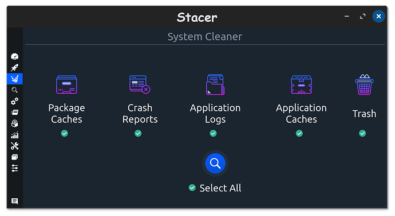This screenshot has width=395, height=216.
Task: Start scan with the blue magnifier button
Action: (215, 163)
